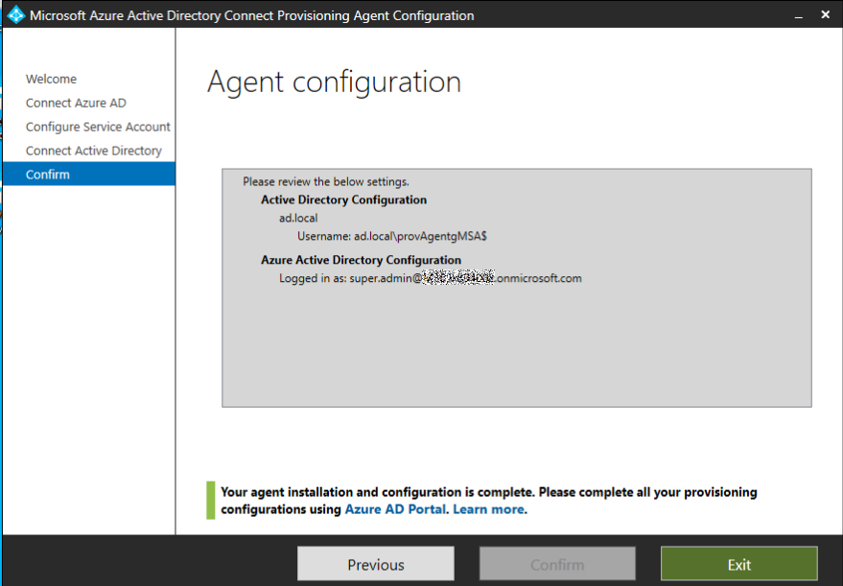The image size is (843, 586).
Task: Click the Azure Active Directory Configuration heading
Action: (x=361, y=260)
